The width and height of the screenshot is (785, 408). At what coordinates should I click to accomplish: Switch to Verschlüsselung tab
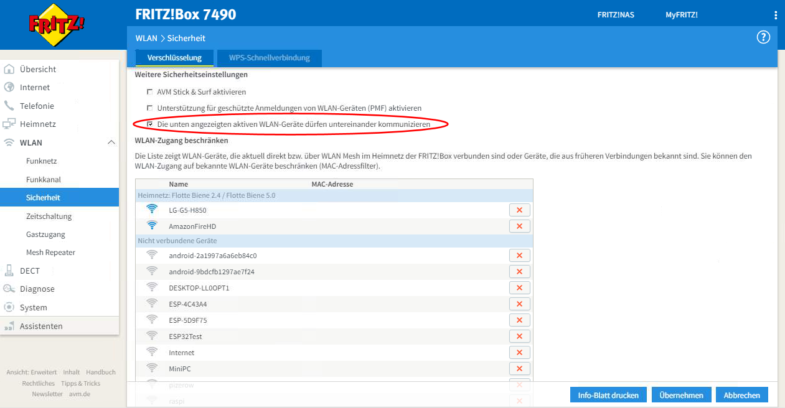pyautogui.click(x=174, y=58)
